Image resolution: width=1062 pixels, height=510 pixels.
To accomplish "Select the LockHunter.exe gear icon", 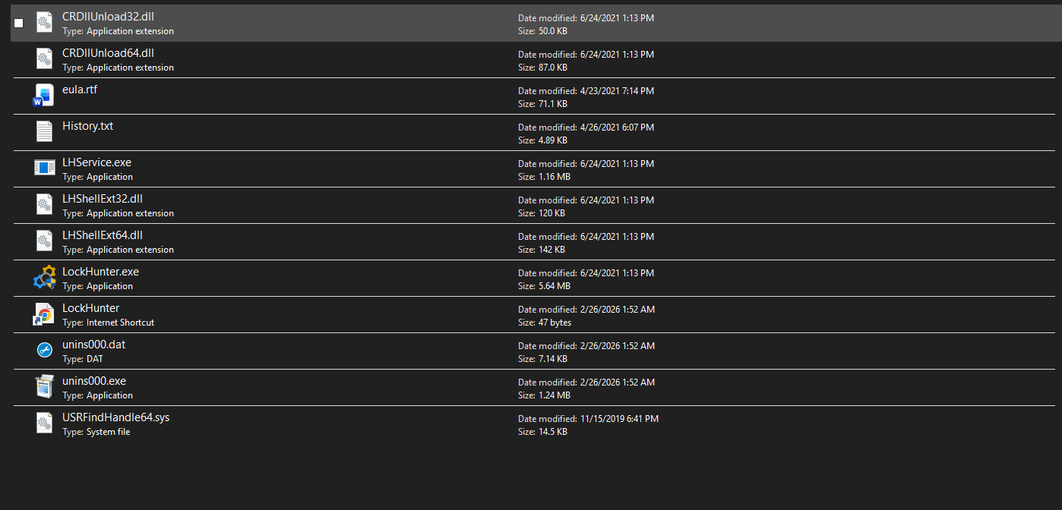I will click(45, 277).
